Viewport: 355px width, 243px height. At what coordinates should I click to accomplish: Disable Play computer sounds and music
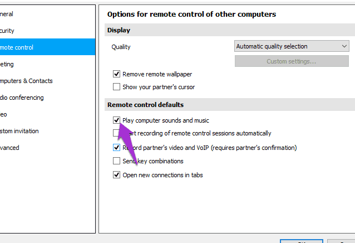click(117, 120)
